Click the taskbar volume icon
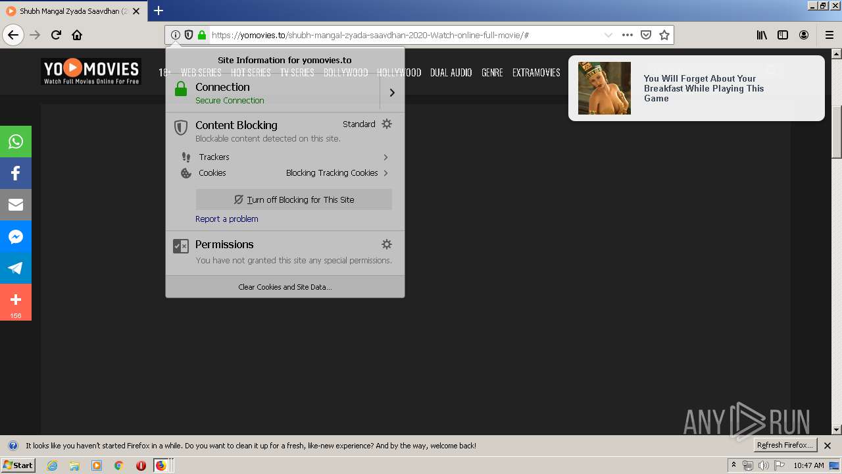Viewport: 842px width, 474px height. tap(763, 465)
